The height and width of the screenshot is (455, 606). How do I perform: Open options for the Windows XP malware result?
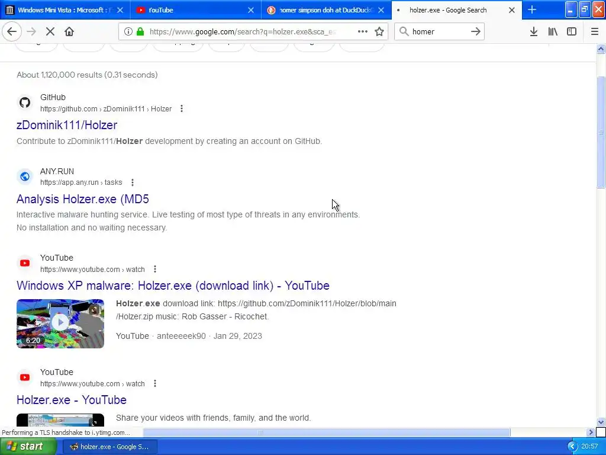[155, 269]
